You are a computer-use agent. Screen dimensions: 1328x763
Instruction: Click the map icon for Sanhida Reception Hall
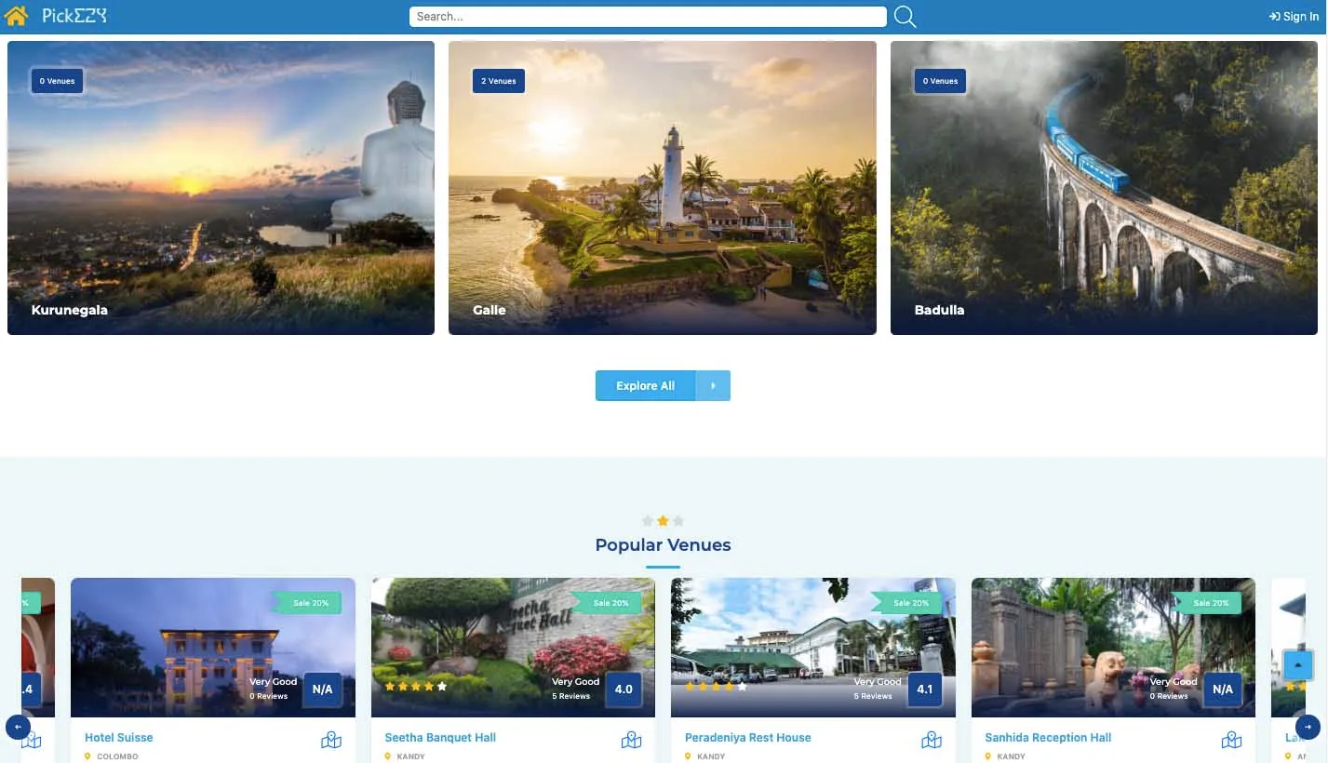coord(1232,741)
